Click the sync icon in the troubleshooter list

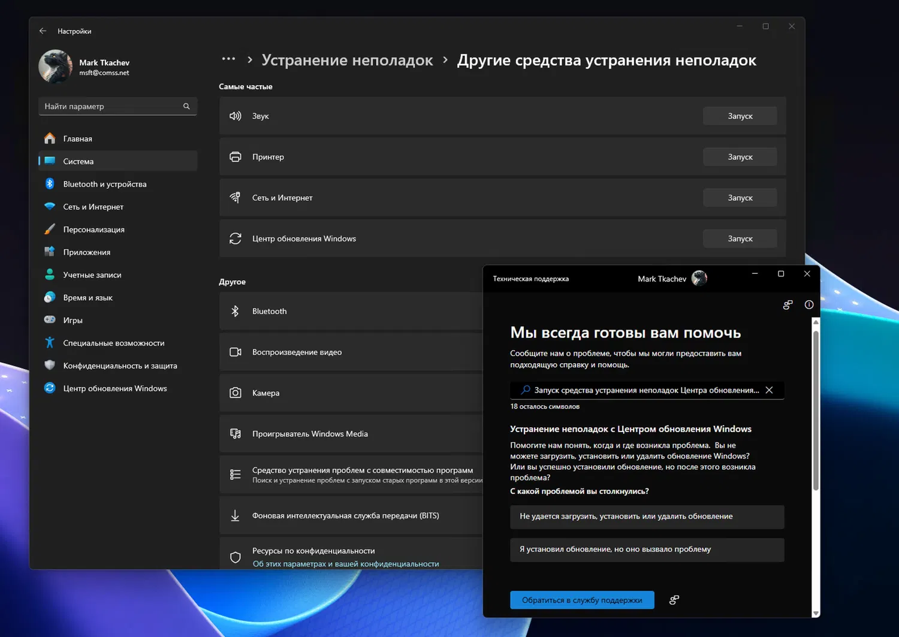point(236,239)
